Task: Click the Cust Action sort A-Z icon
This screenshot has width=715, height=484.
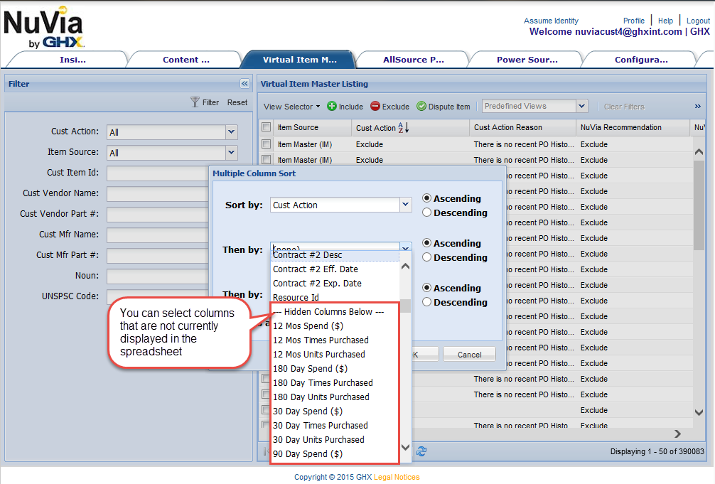Action: pyautogui.click(x=404, y=127)
